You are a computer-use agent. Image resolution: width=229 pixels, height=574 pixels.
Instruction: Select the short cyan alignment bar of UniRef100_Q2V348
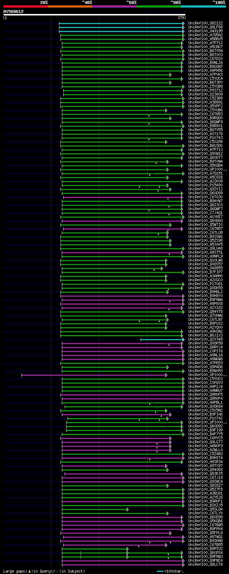163,339
